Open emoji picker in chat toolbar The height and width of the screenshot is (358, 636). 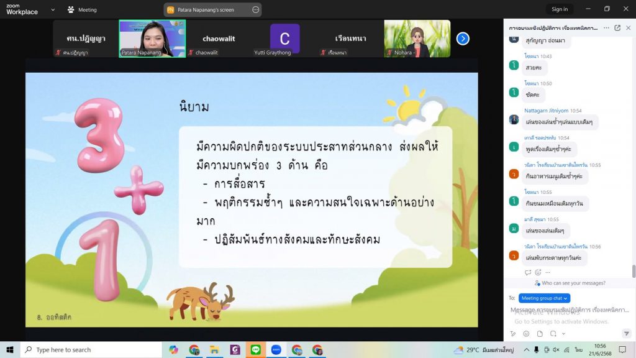(x=526, y=334)
